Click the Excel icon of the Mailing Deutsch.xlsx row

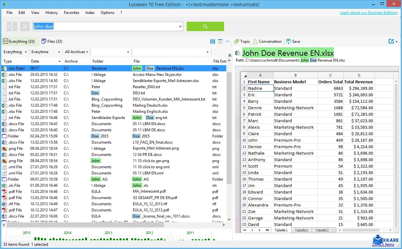point(5,105)
